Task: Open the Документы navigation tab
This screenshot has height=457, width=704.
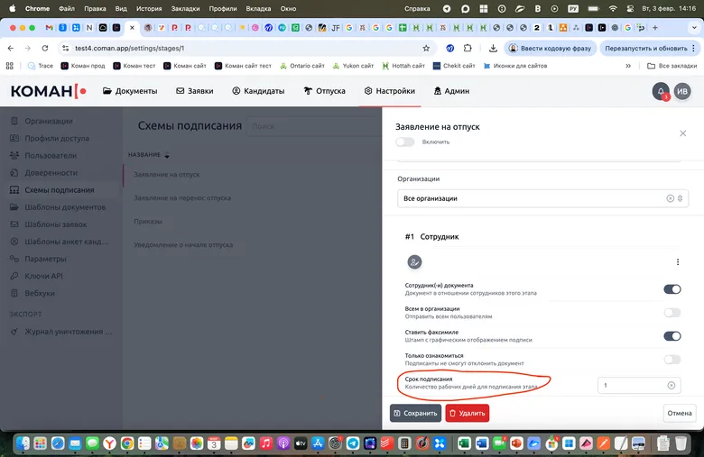Action: point(130,91)
